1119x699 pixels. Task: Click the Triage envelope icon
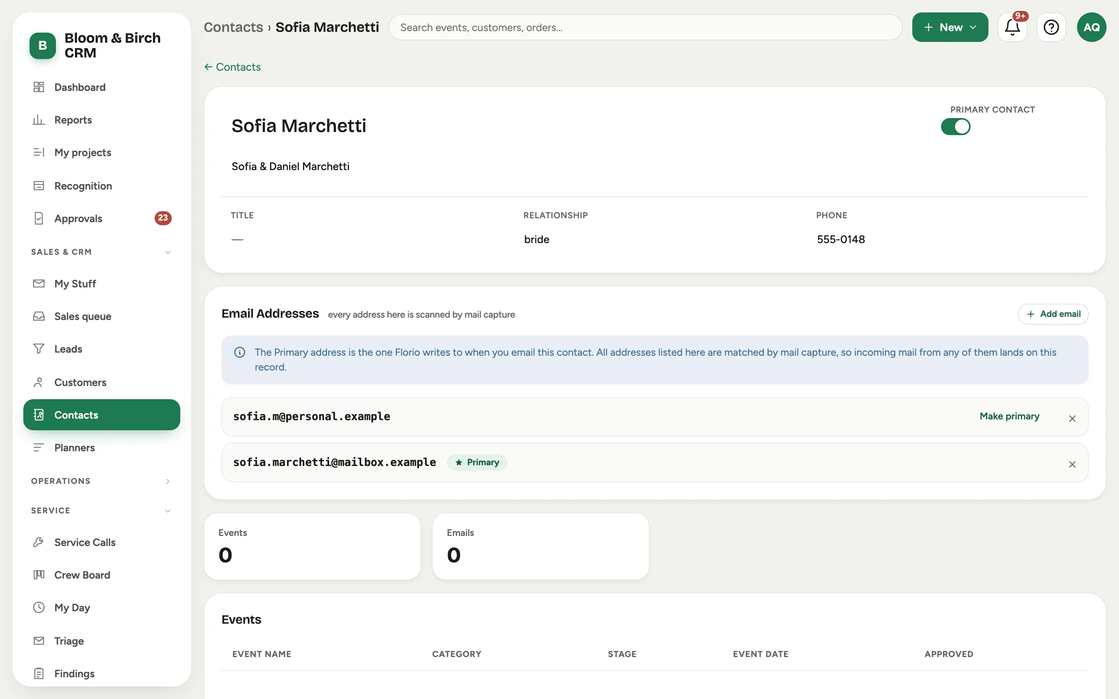pyautogui.click(x=39, y=641)
